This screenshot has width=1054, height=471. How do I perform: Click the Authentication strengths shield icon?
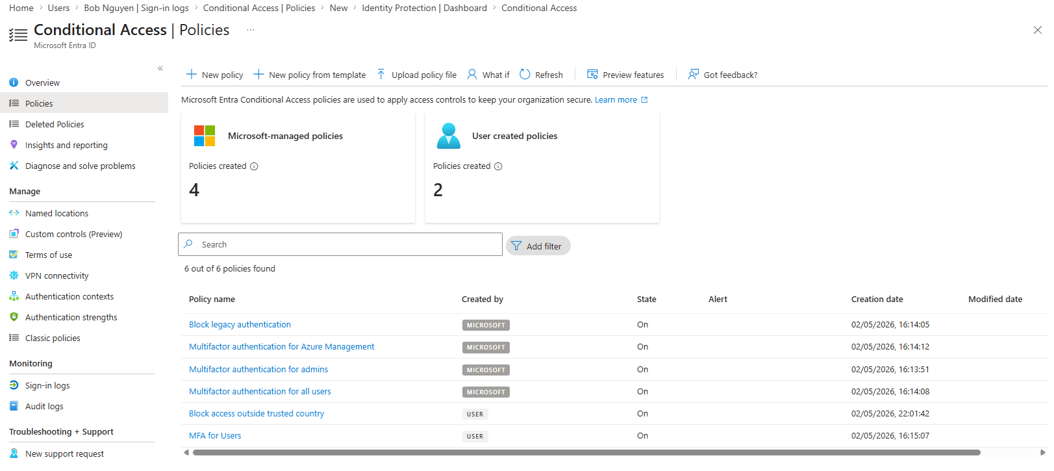point(14,317)
